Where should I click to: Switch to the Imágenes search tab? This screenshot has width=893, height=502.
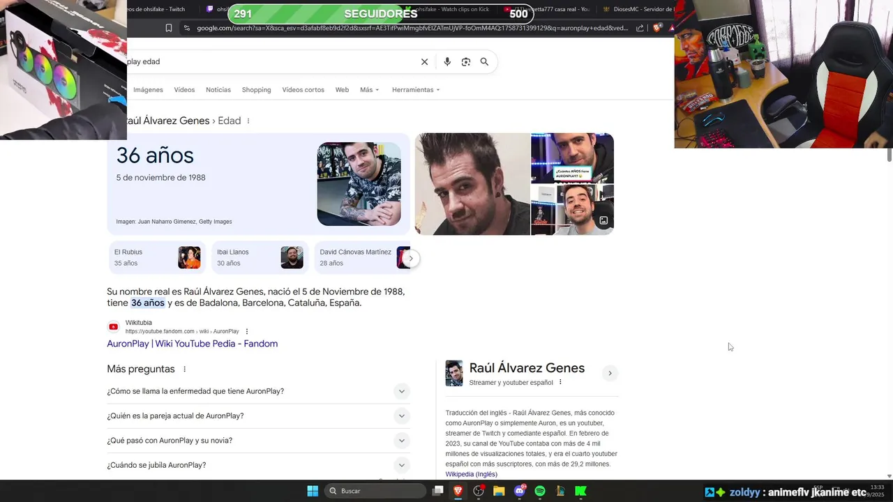click(x=148, y=90)
